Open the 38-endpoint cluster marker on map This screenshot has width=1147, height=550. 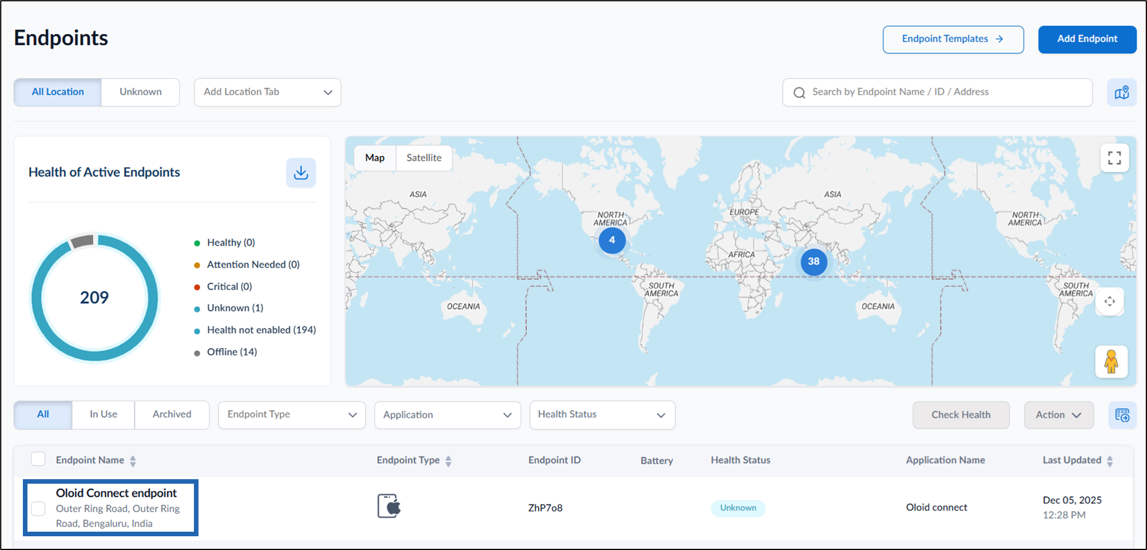pyautogui.click(x=813, y=262)
